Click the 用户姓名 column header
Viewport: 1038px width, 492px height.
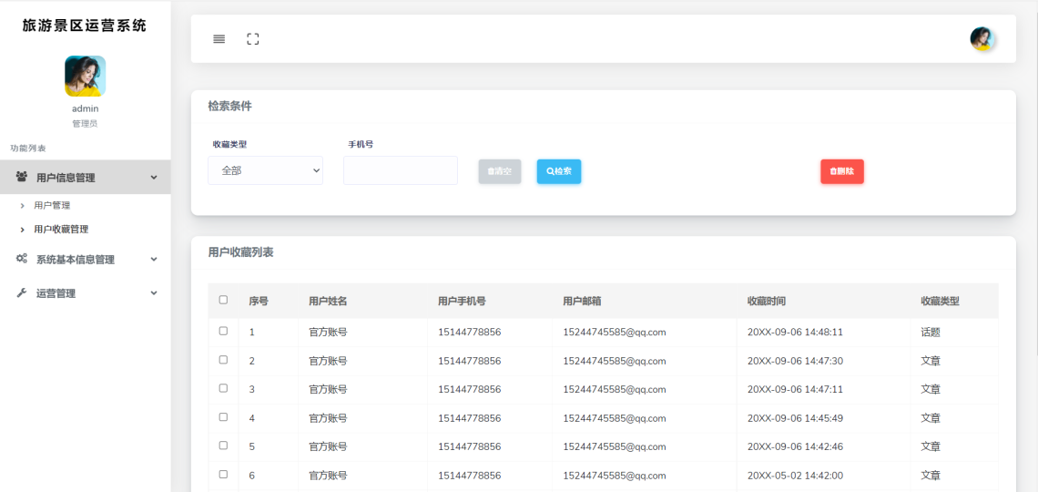pos(328,302)
